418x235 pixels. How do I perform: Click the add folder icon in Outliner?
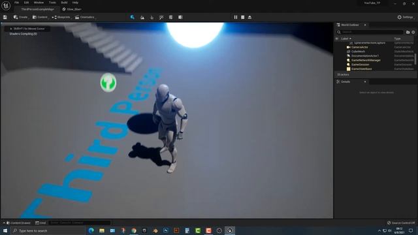(408, 32)
